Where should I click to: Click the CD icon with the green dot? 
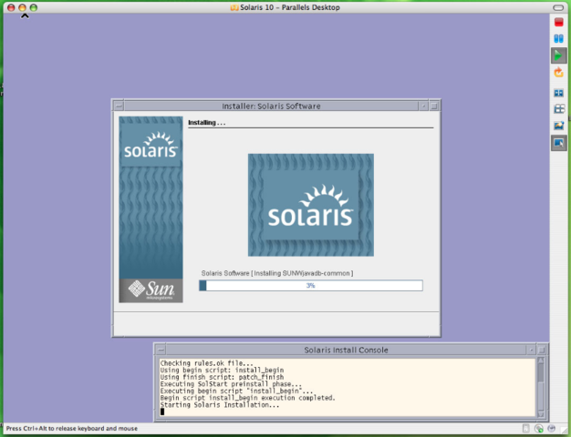pos(538,429)
